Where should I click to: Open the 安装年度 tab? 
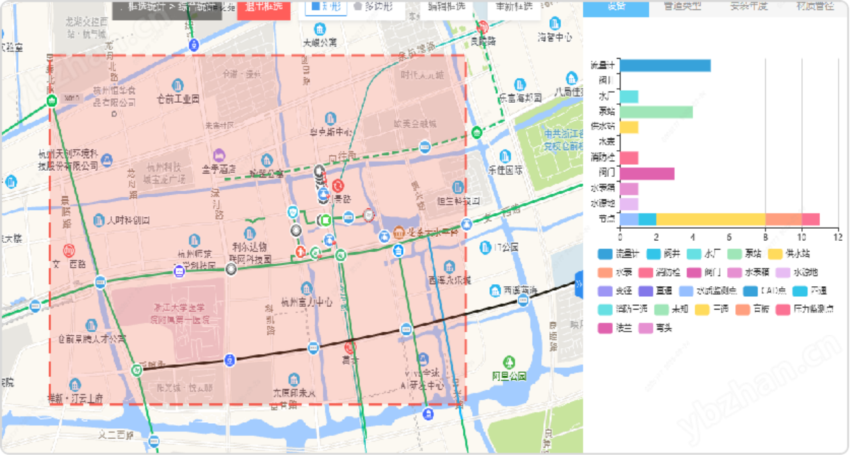748,7
